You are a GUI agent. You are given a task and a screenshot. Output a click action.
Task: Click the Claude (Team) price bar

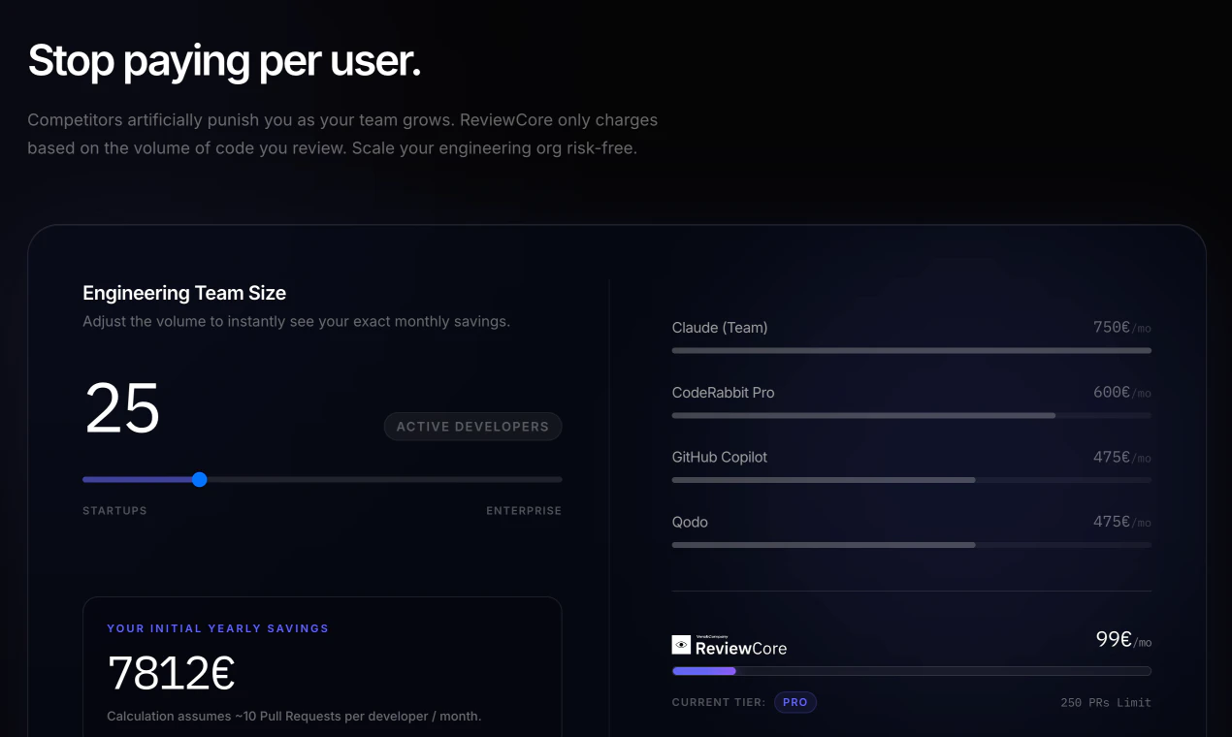[x=912, y=350]
